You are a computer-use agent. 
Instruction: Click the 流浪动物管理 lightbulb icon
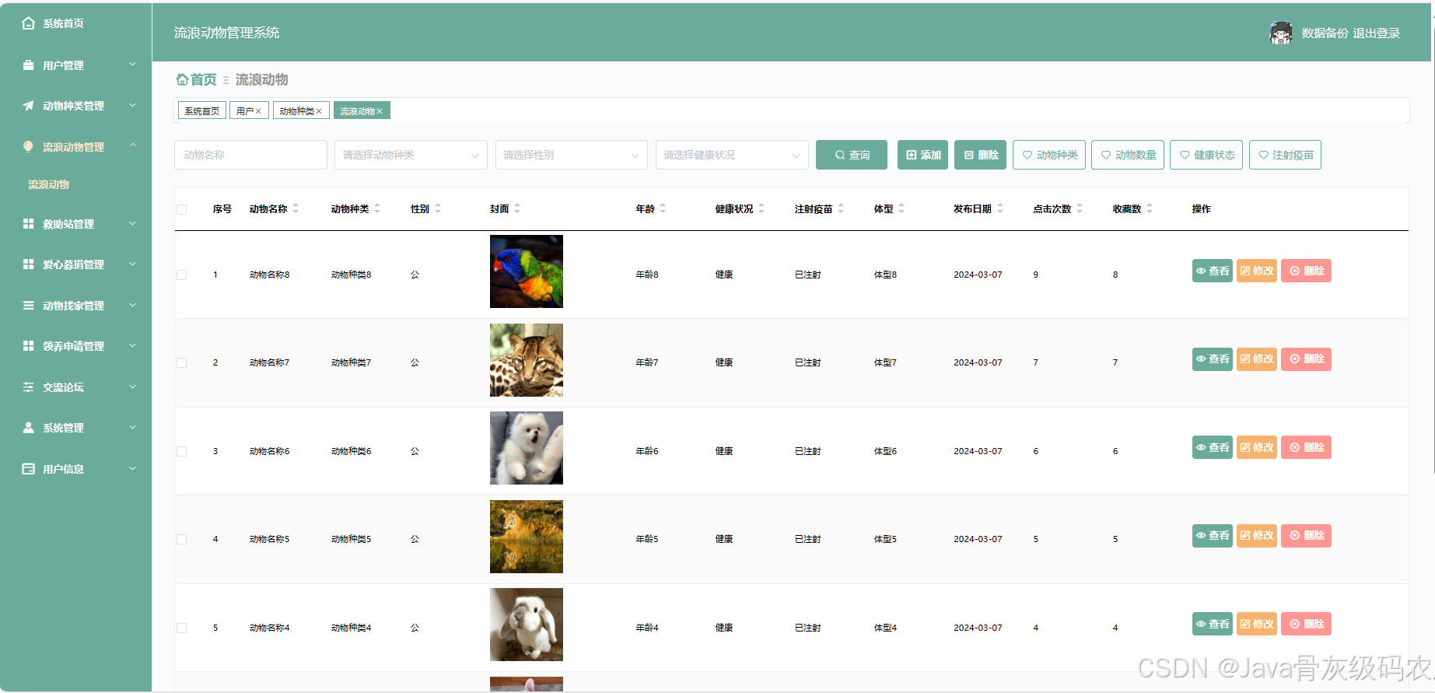point(29,146)
